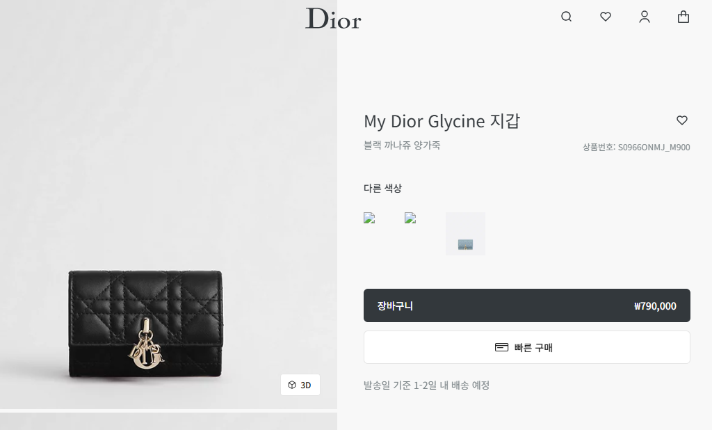The height and width of the screenshot is (430, 712).
Task: Click the 빠른 구매 quick-buy button
Action: click(527, 347)
